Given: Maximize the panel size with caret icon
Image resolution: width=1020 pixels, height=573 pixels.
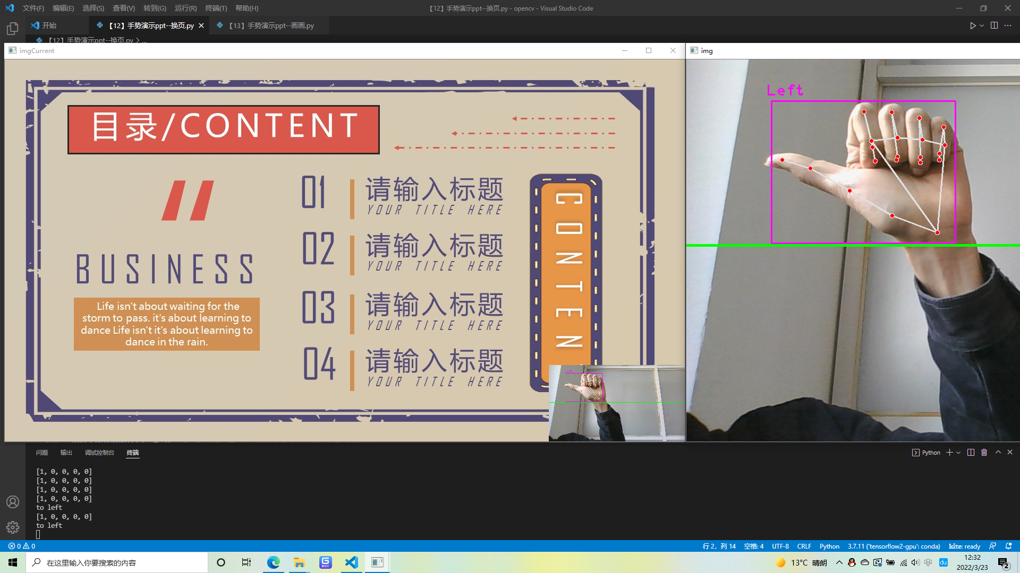Looking at the screenshot, I should click(x=998, y=452).
